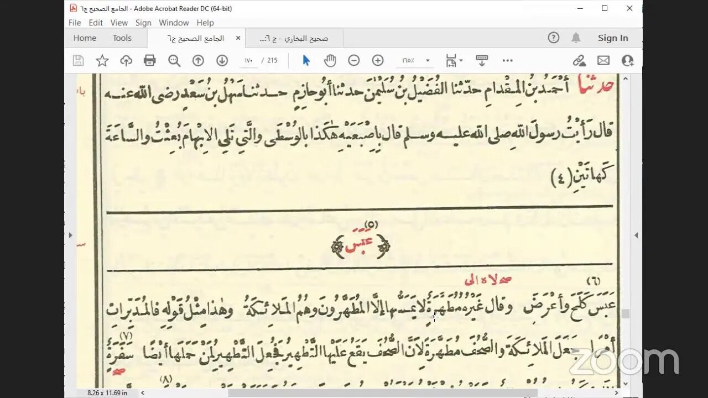Go to next page with the down arrow
This screenshot has height=398, width=708.
222,61
